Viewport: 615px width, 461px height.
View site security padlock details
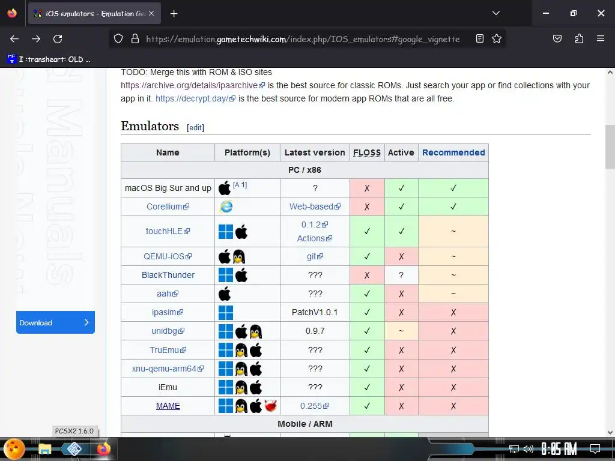(135, 39)
